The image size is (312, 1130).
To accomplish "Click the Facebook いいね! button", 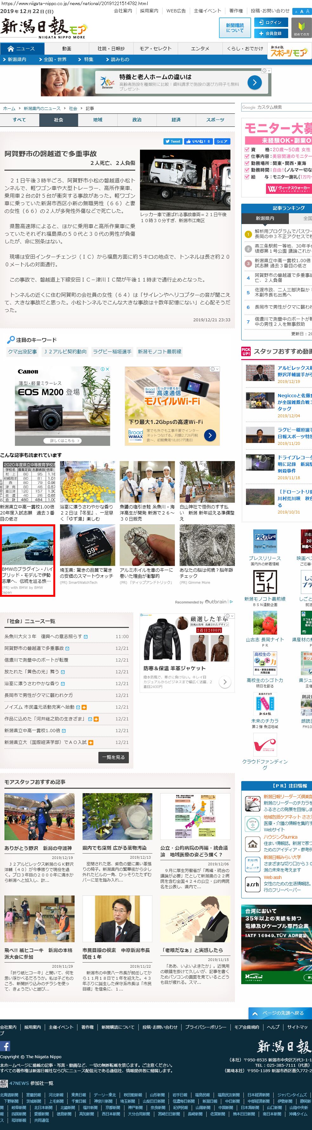I will coord(198,141).
